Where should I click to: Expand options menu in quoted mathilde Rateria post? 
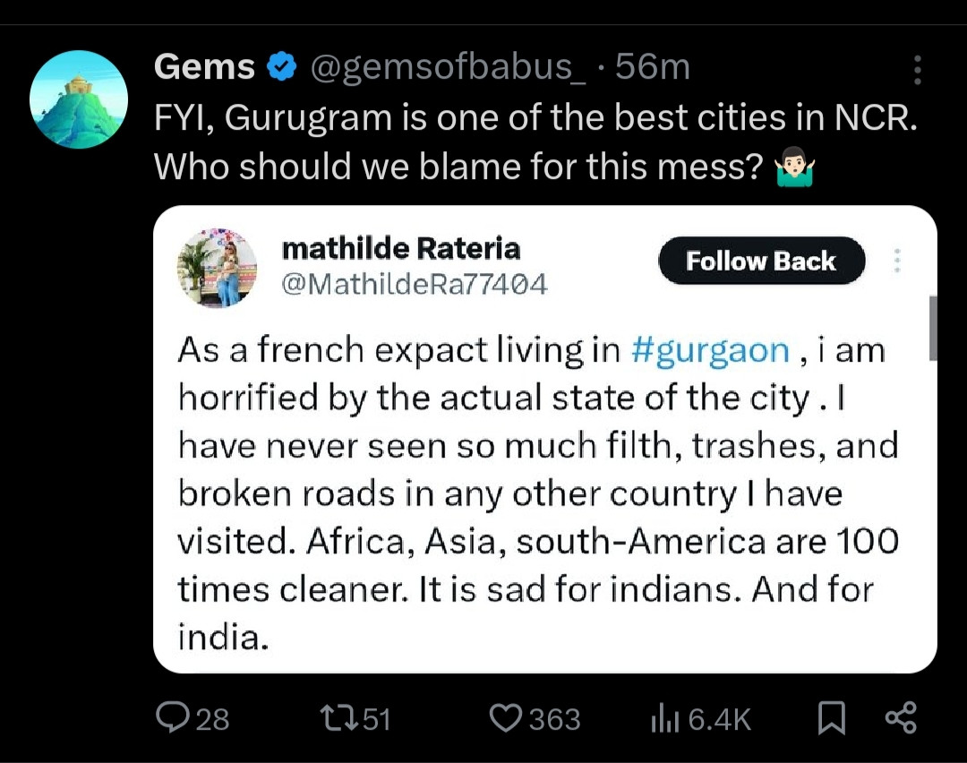click(x=897, y=261)
